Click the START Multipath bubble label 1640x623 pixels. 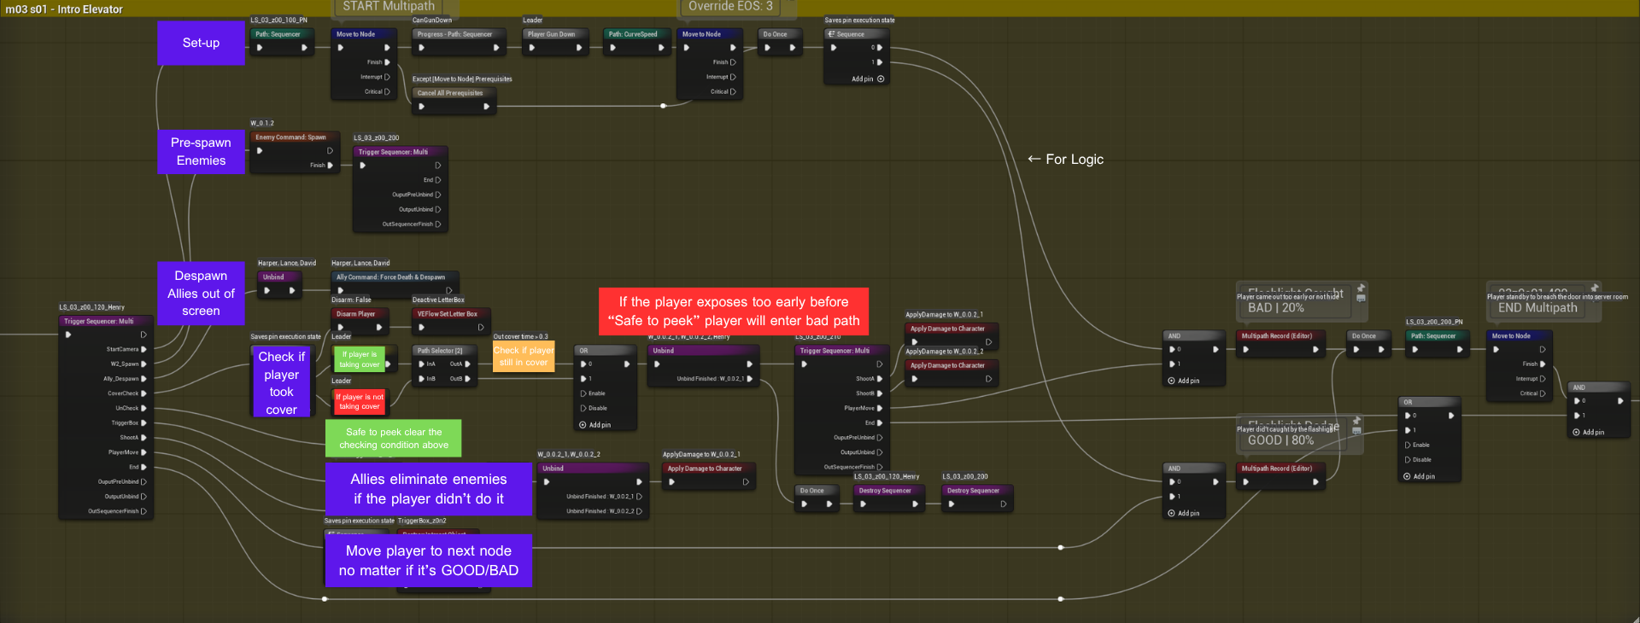[x=389, y=6]
